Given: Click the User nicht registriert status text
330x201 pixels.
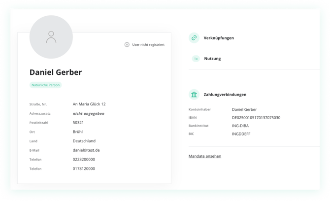Looking at the screenshot, I should click(x=148, y=45).
